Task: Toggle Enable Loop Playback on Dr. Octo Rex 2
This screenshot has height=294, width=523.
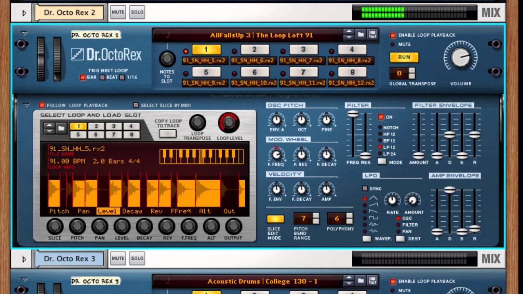Action: coord(393,36)
